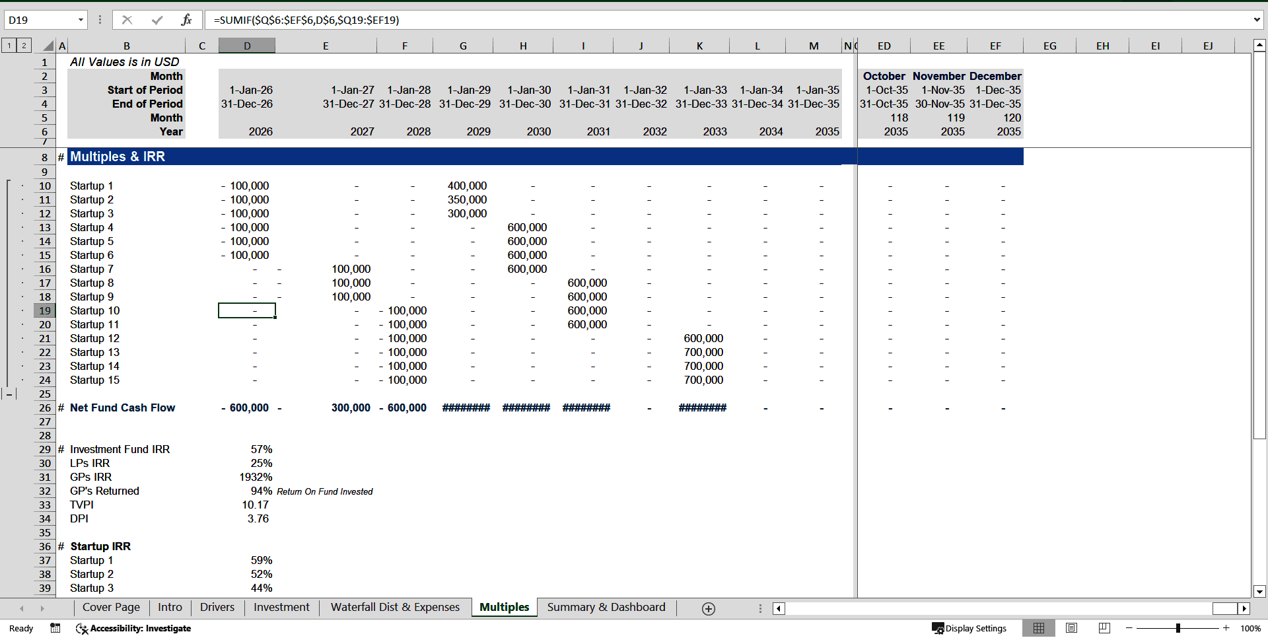Add a new sheet with plus icon
This screenshot has height=638, width=1268.
(709, 609)
